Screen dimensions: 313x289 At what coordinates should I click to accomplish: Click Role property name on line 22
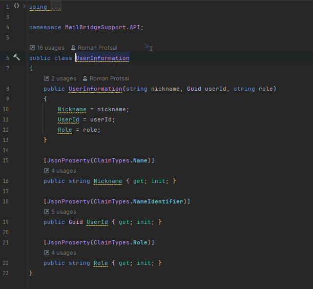pyautogui.click(x=101, y=263)
